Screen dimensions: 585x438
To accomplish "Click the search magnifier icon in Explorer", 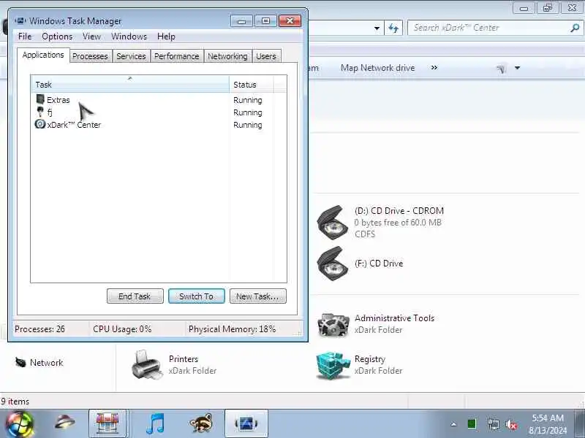I will click(575, 28).
